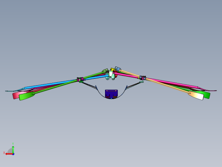This screenshot has width=222, height=167.
Task: Click the red X axis arrow of the triad
Action: (9, 154)
